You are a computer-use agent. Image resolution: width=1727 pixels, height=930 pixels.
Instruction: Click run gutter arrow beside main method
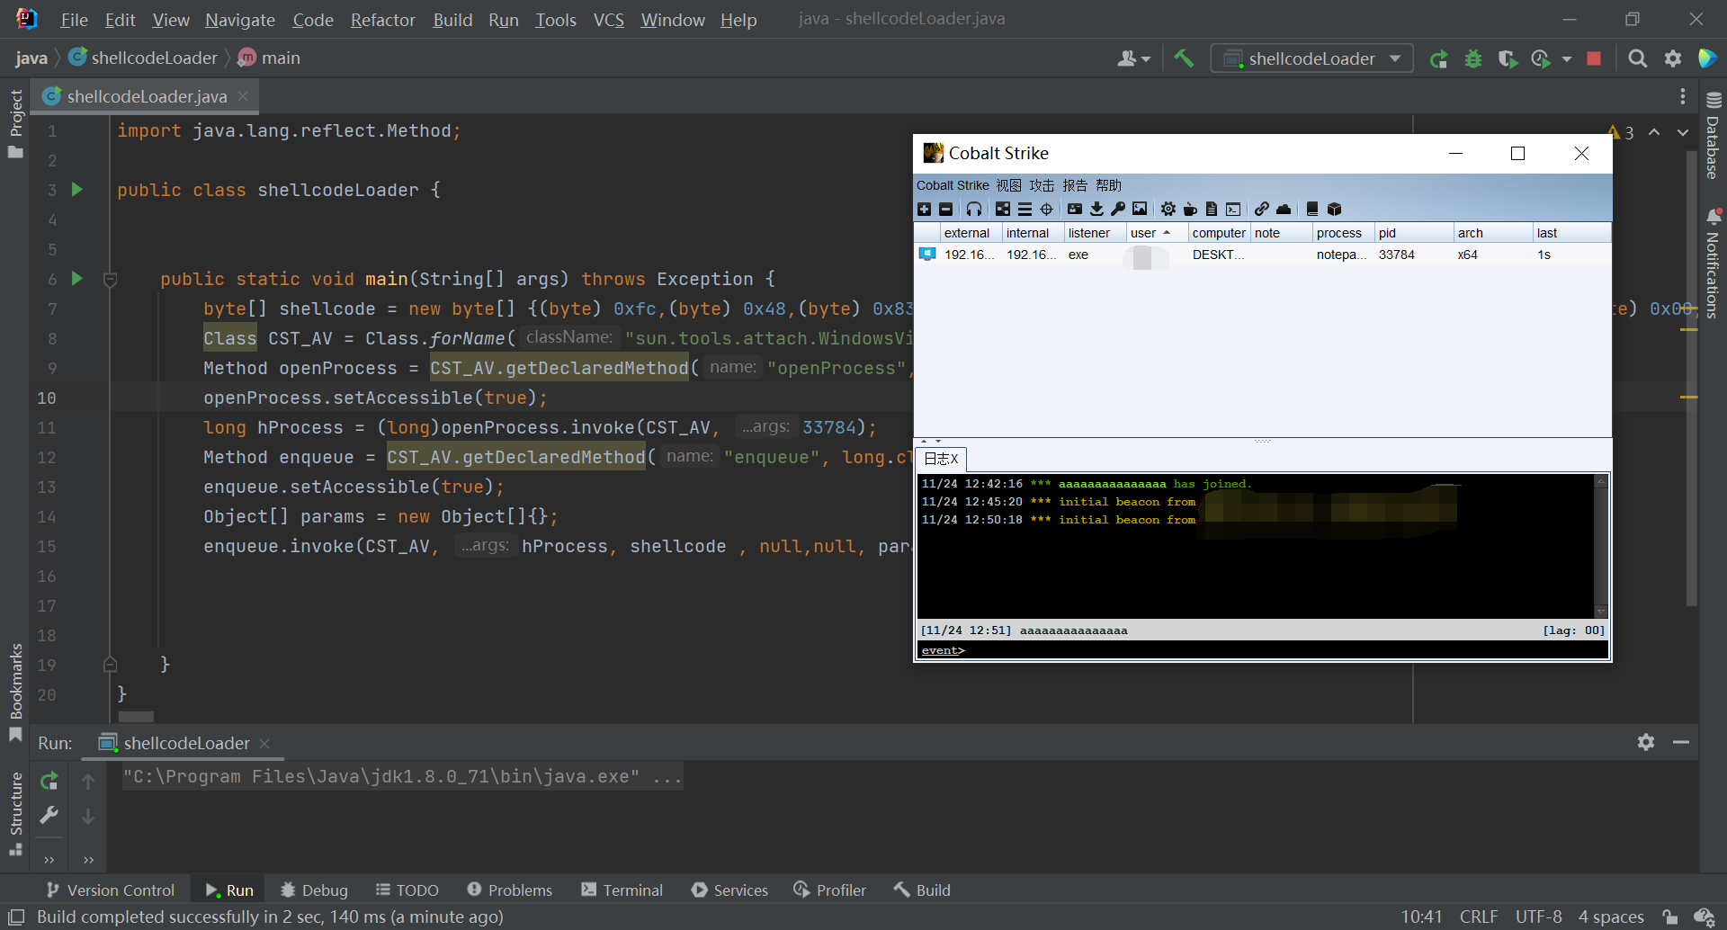click(x=76, y=279)
